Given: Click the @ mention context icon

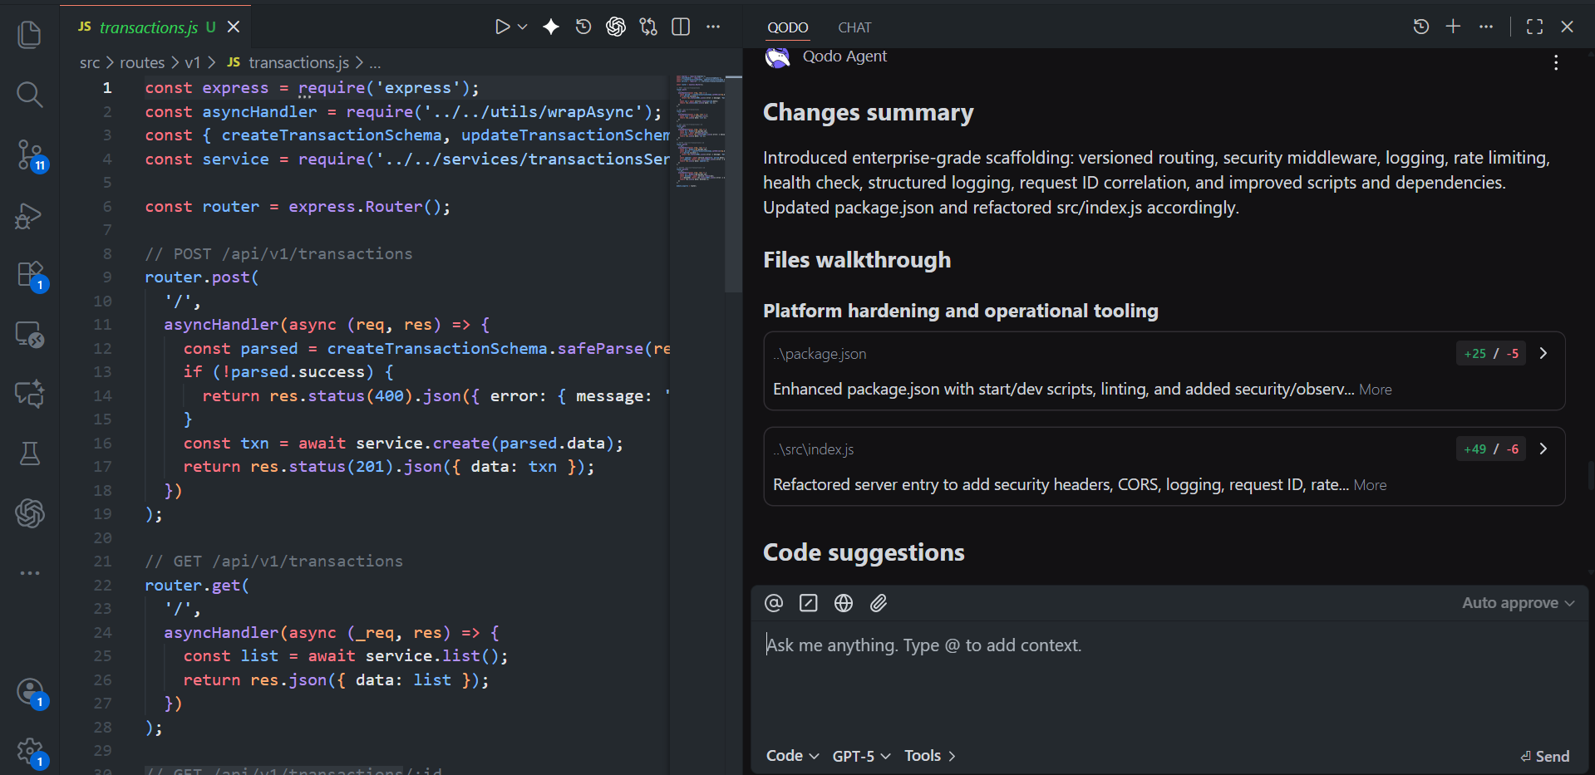Looking at the screenshot, I should 774,603.
